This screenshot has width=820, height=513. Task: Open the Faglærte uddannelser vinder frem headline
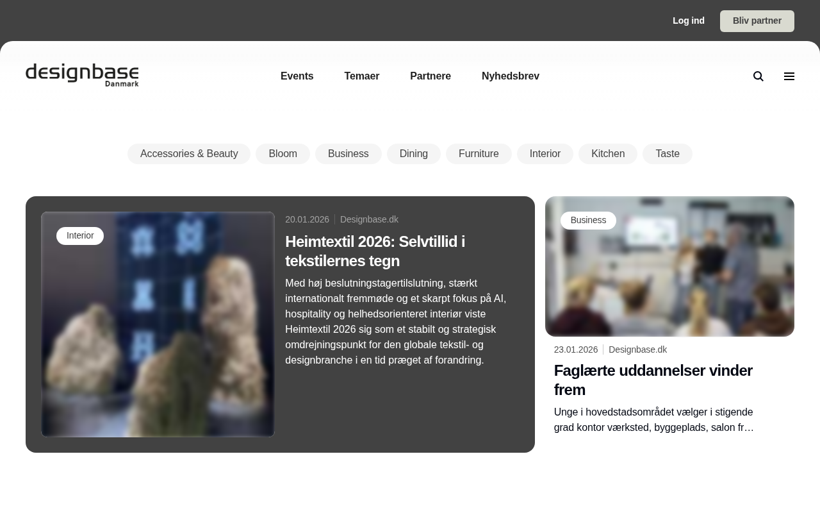653,380
